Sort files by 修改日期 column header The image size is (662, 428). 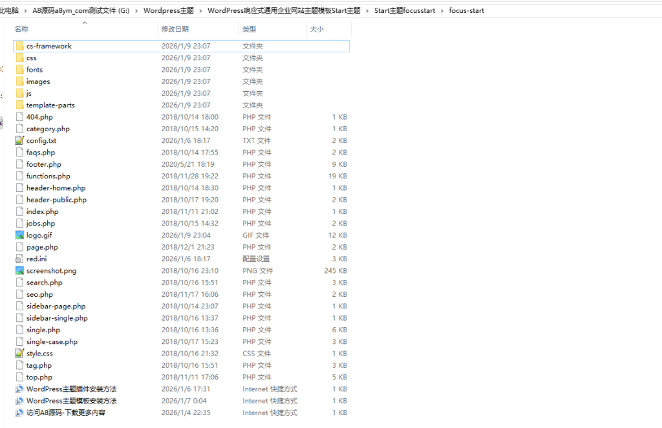pyautogui.click(x=175, y=29)
